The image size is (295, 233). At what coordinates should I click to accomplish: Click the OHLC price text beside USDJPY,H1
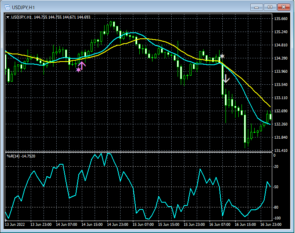62,17
